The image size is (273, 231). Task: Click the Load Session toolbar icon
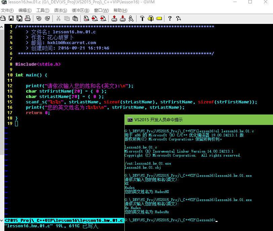point(114,18)
